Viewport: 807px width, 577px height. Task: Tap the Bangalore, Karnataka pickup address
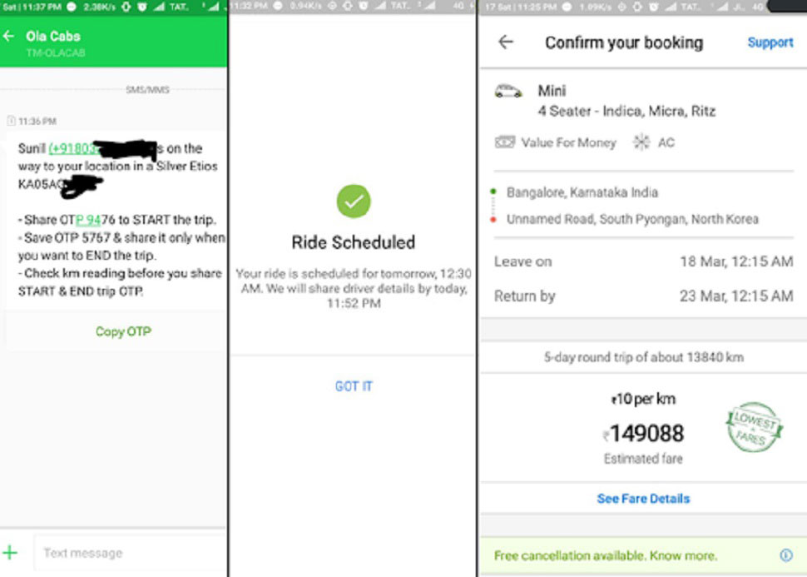tap(582, 192)
